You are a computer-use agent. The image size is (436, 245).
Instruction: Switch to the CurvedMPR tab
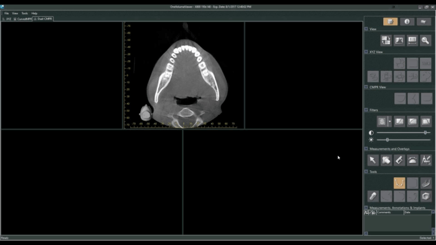click(x=22, y=19)
